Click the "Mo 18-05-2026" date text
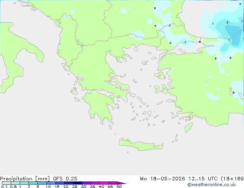 click(162, 179)
